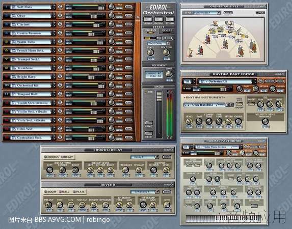Image resolution: width=292 pixels, height=229 pixels.
Task: Click the Tmp timpani icon on orchestra stage
Action: (x=215, y=23)
